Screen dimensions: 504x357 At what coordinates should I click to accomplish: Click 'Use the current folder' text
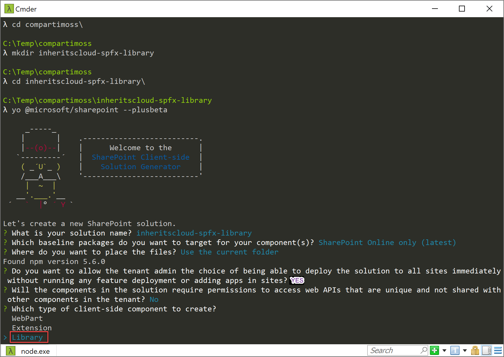pyautogui.click(x=229, y=252)
